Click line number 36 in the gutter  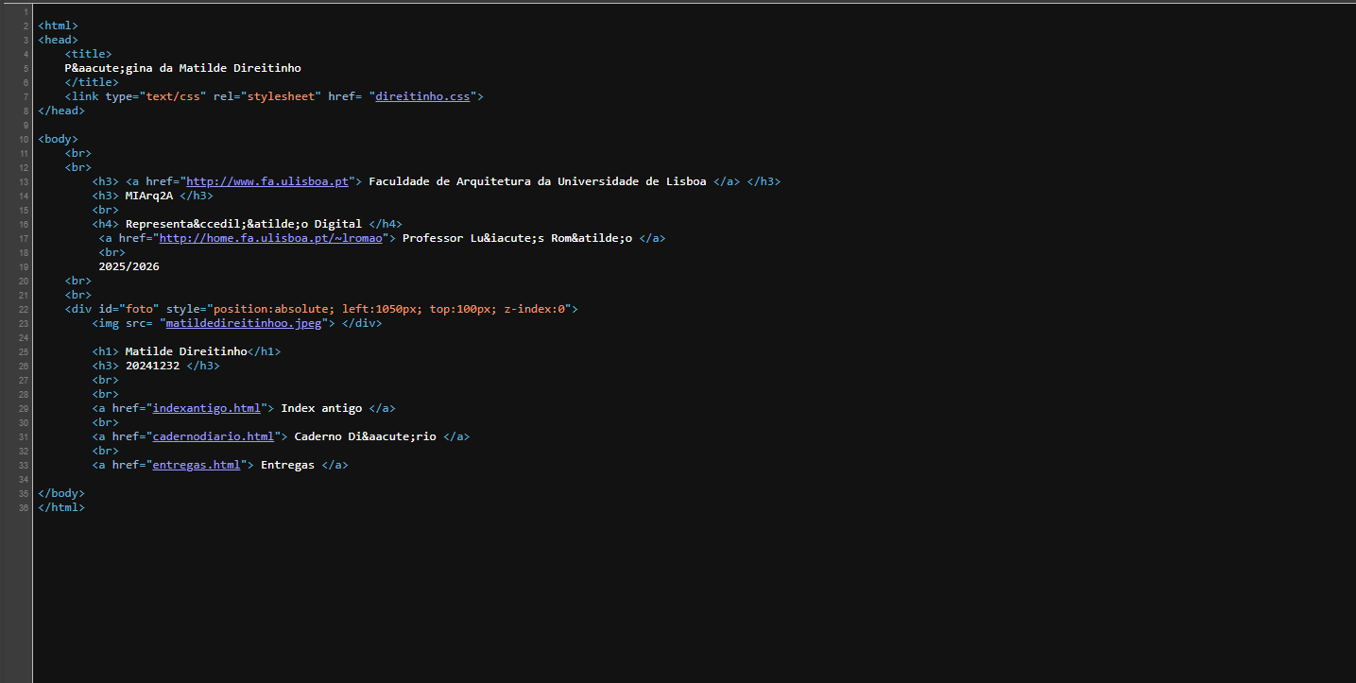[x=23, y=507]
